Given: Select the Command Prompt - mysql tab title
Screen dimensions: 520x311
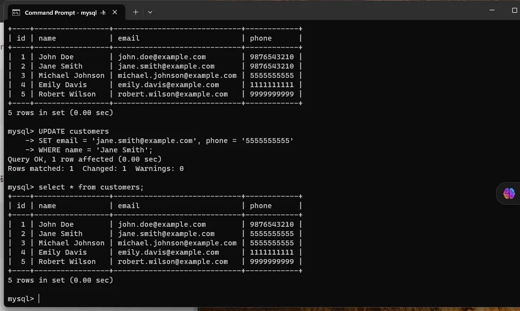Looking at the screenshot, I should pos(65,12).
